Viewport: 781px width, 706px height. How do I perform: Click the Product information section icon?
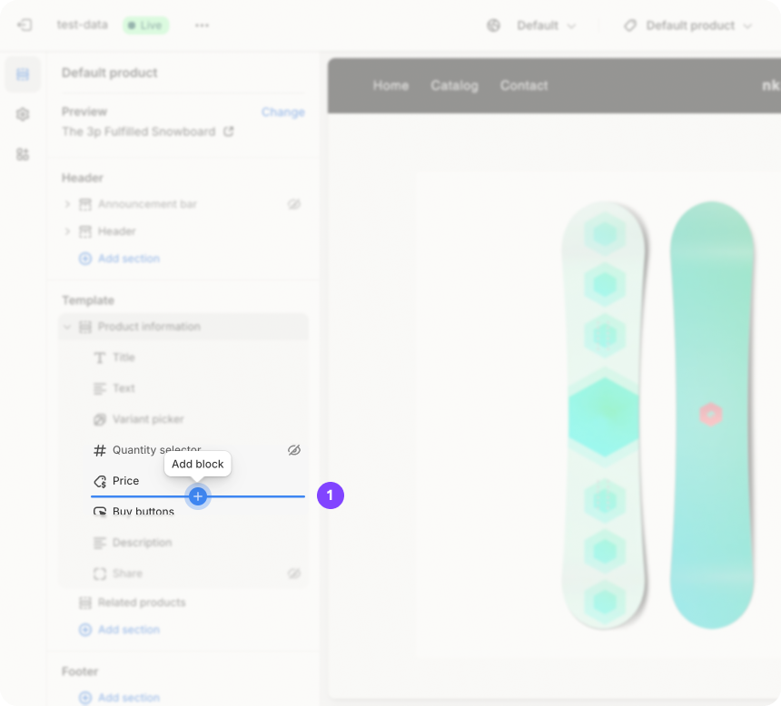coord(85,327)
